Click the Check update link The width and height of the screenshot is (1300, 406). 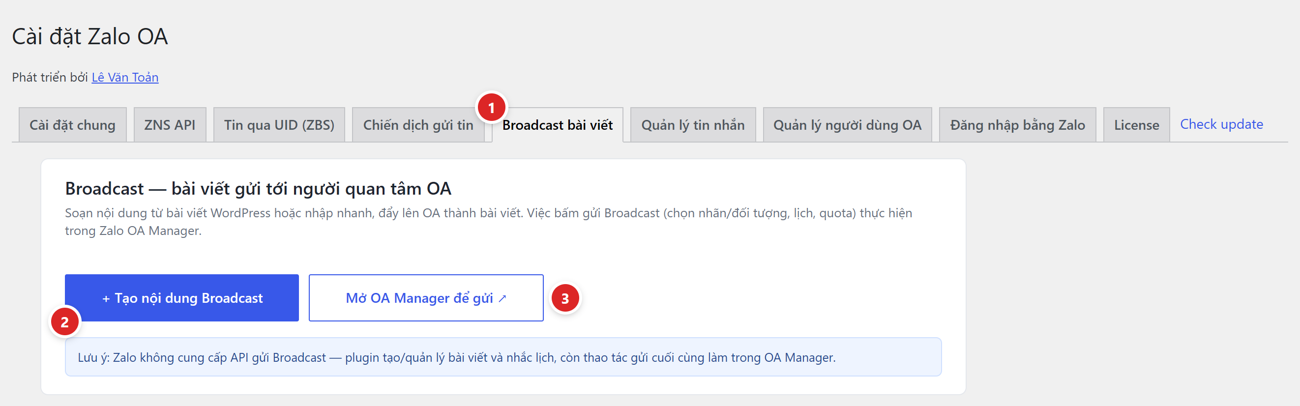(1221, 124)
